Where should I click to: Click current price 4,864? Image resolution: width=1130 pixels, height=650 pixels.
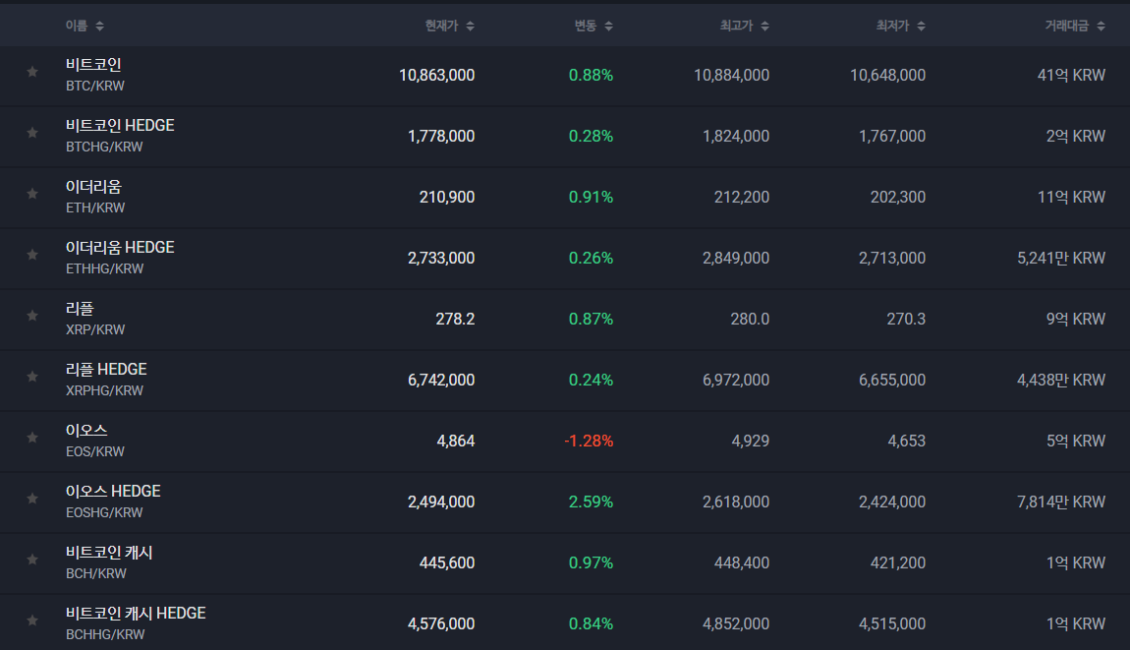[456, 441]
